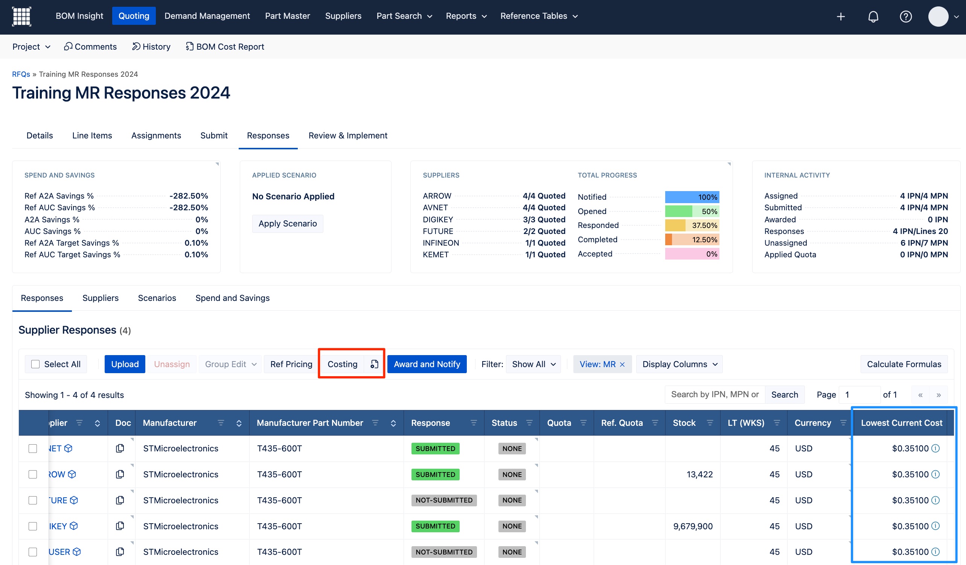Open document icon in the Future row
Viewport: 966px width, 565px height.
pyautogui.click(x=120, y=500)
